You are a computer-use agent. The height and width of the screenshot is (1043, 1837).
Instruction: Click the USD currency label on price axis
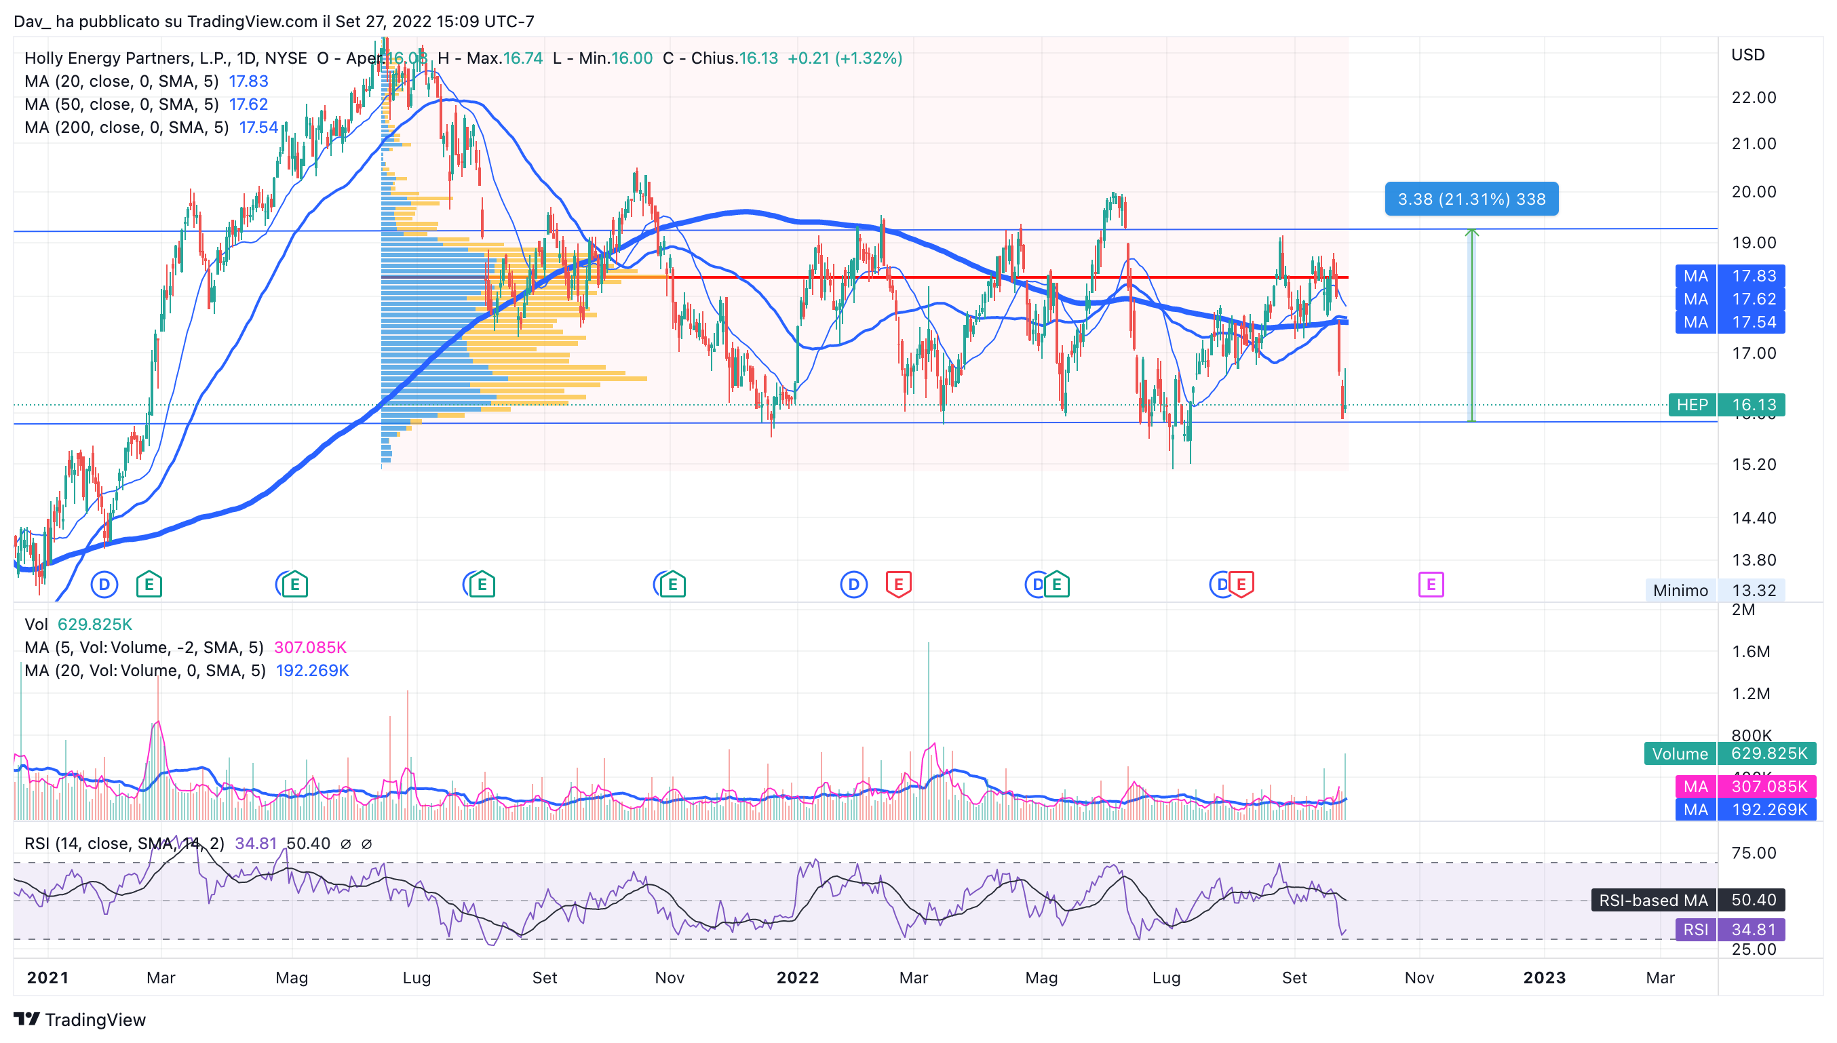point(1747,54)
